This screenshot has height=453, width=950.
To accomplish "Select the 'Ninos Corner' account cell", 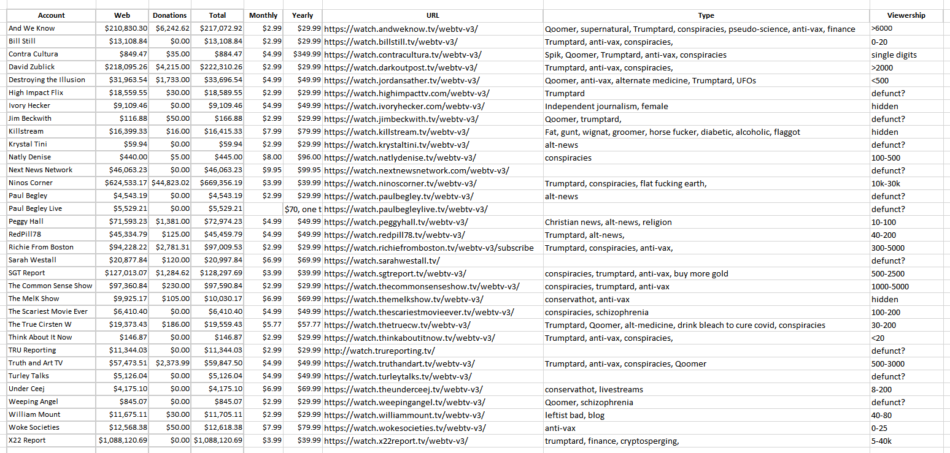I will (x=51, y=183).
